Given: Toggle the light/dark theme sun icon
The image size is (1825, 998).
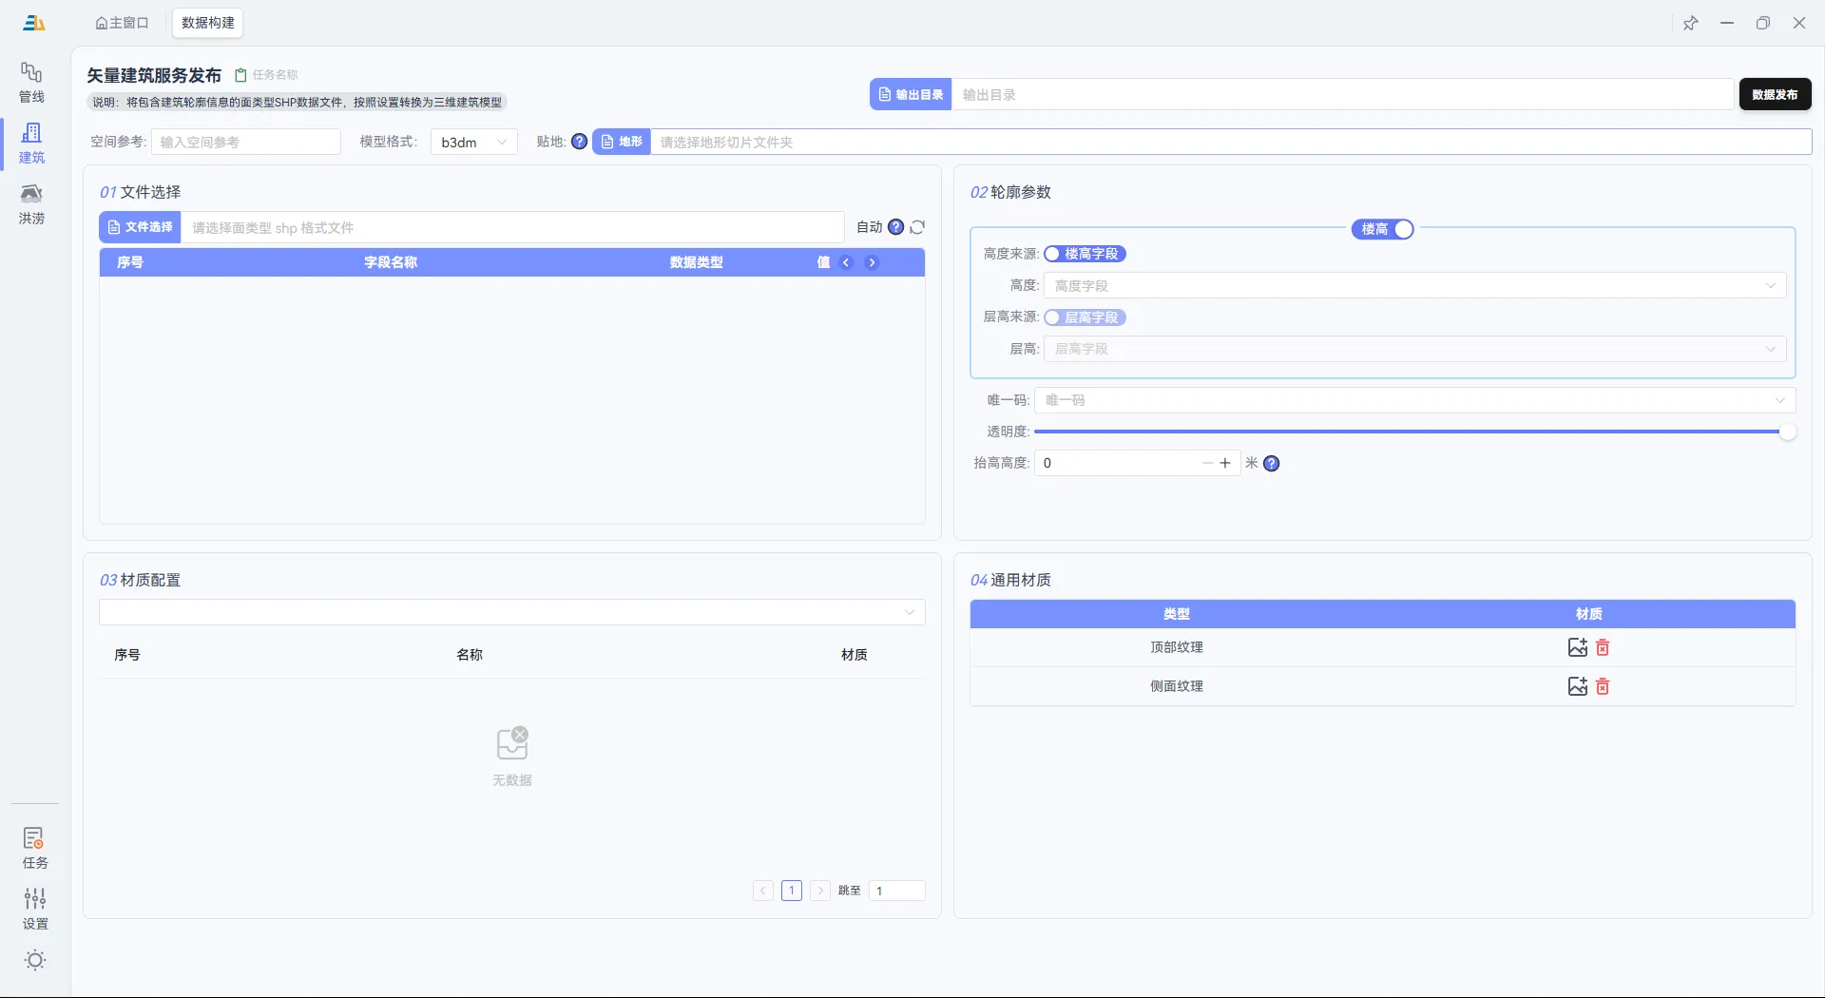Looking at the screenshot, I should (35, 960).
